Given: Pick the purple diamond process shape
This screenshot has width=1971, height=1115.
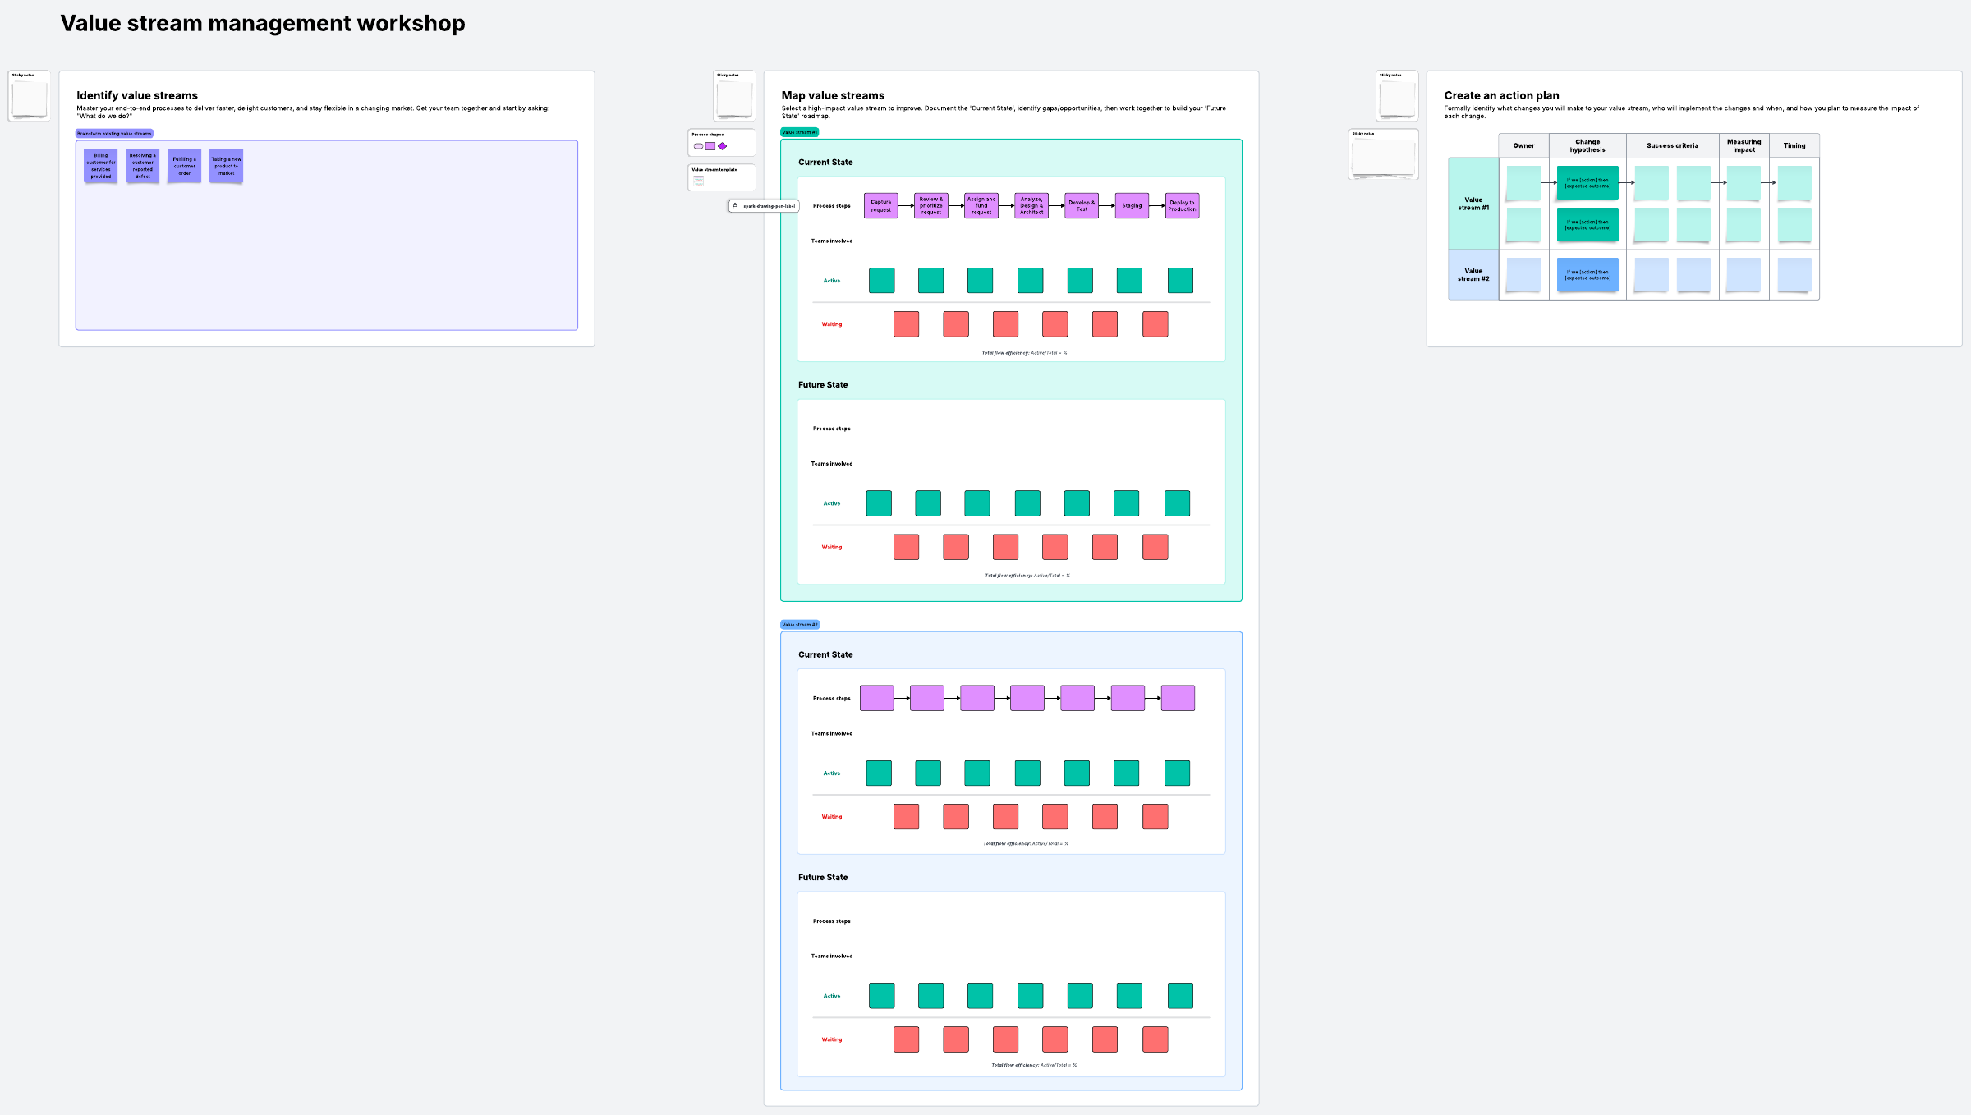Looking at the screenshot, I should 723,146.
